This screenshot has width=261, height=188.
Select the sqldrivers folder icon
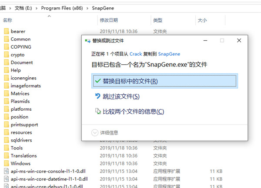point(7,140)
